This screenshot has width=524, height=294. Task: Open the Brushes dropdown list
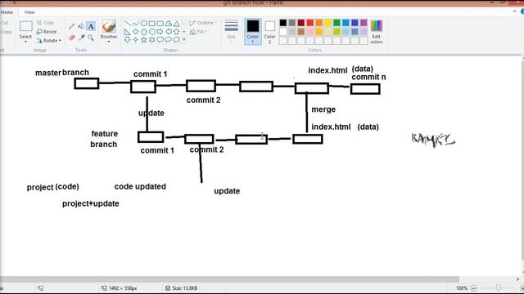click(109, 42)
